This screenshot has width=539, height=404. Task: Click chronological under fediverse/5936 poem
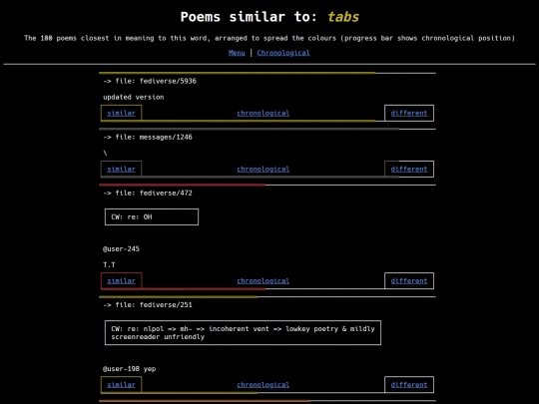tap(263, 113)
